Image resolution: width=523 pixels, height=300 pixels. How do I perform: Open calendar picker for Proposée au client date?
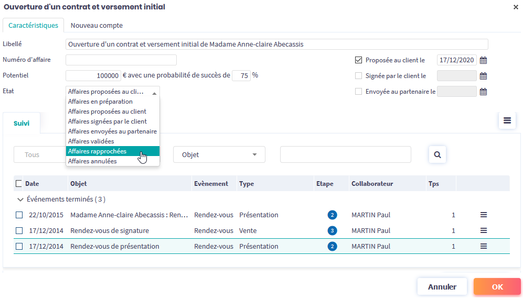pyautogui.click(x=484, y=60)
